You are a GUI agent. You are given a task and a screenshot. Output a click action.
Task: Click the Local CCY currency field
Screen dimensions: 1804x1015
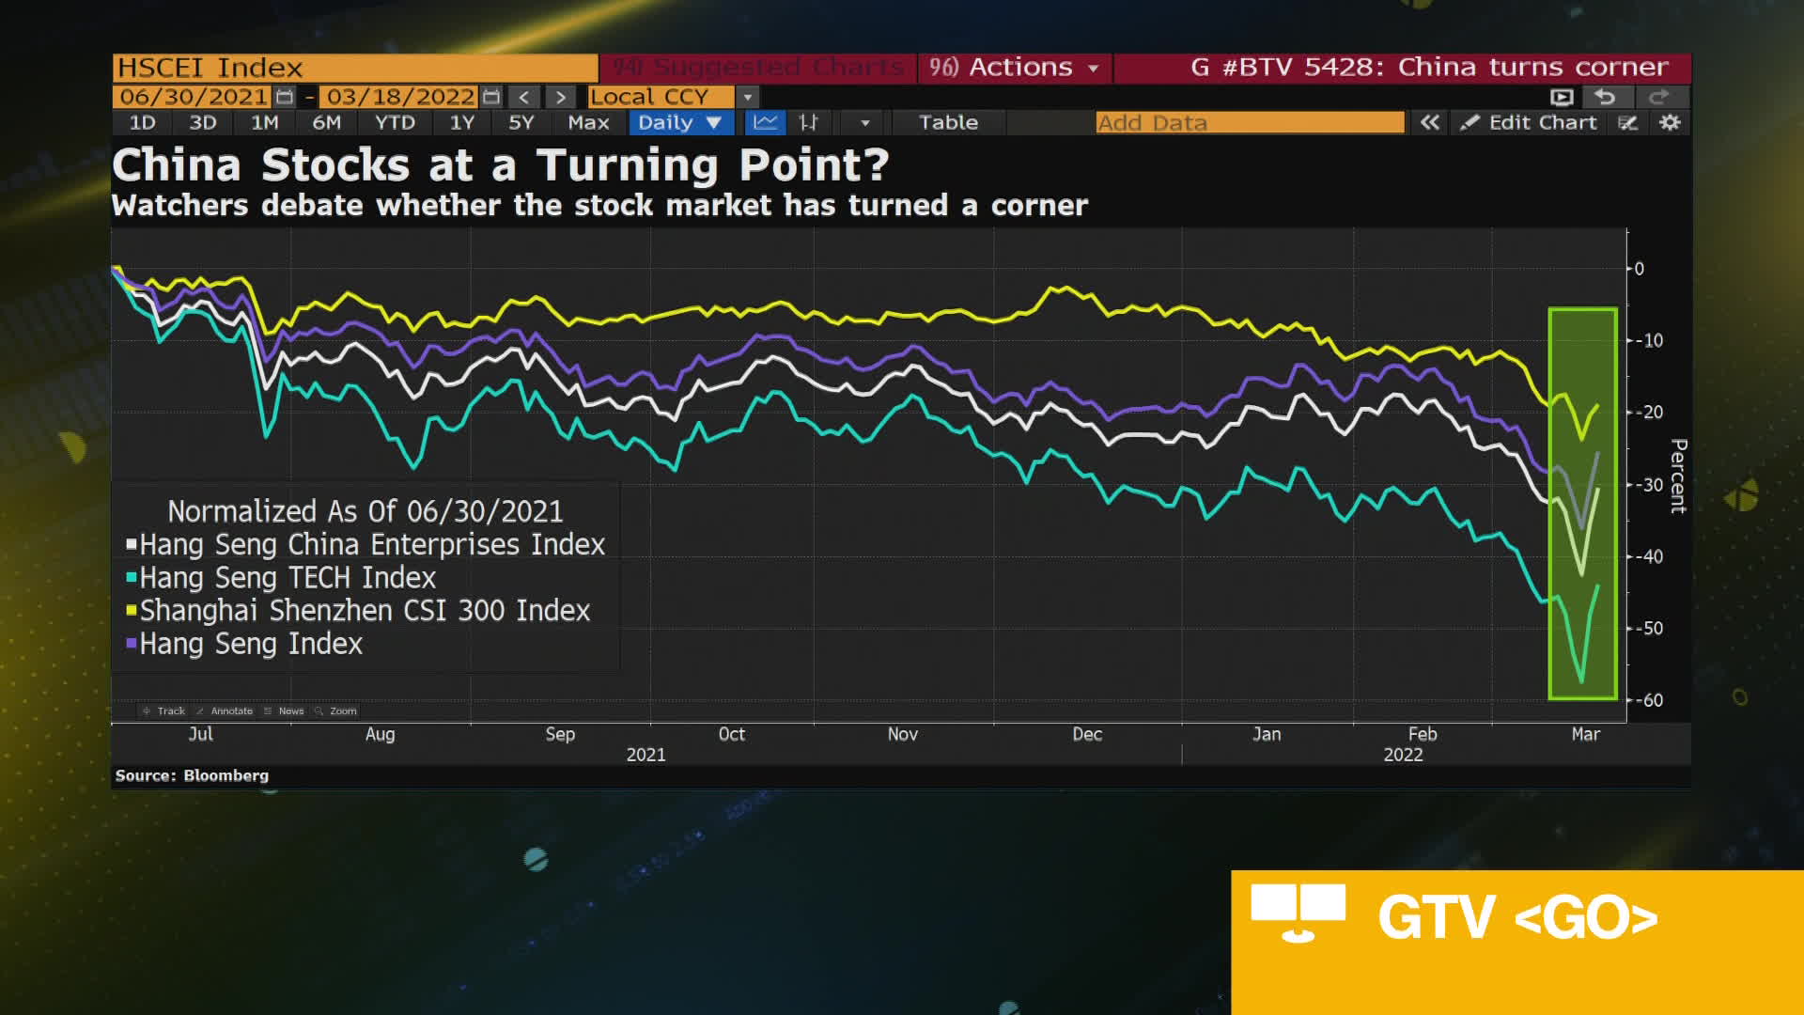coord(660,97)
